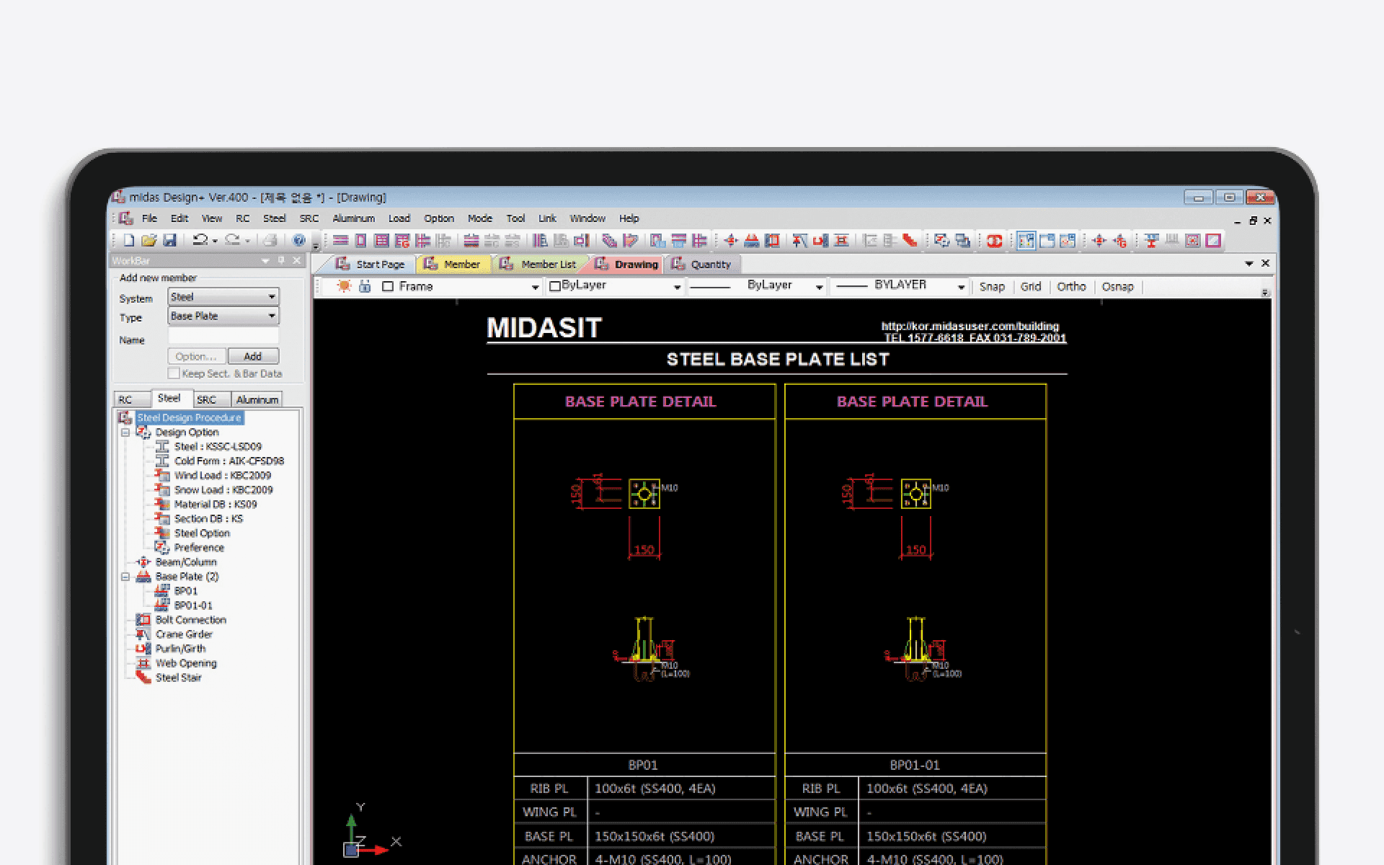Screen dimensions: 1384x865
Task: Close the document tab area X button
Action: click(x=1265, y=264)
